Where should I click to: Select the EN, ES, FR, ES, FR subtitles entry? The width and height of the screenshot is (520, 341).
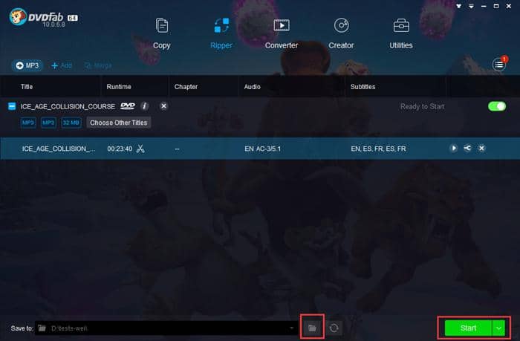point(378,149)
